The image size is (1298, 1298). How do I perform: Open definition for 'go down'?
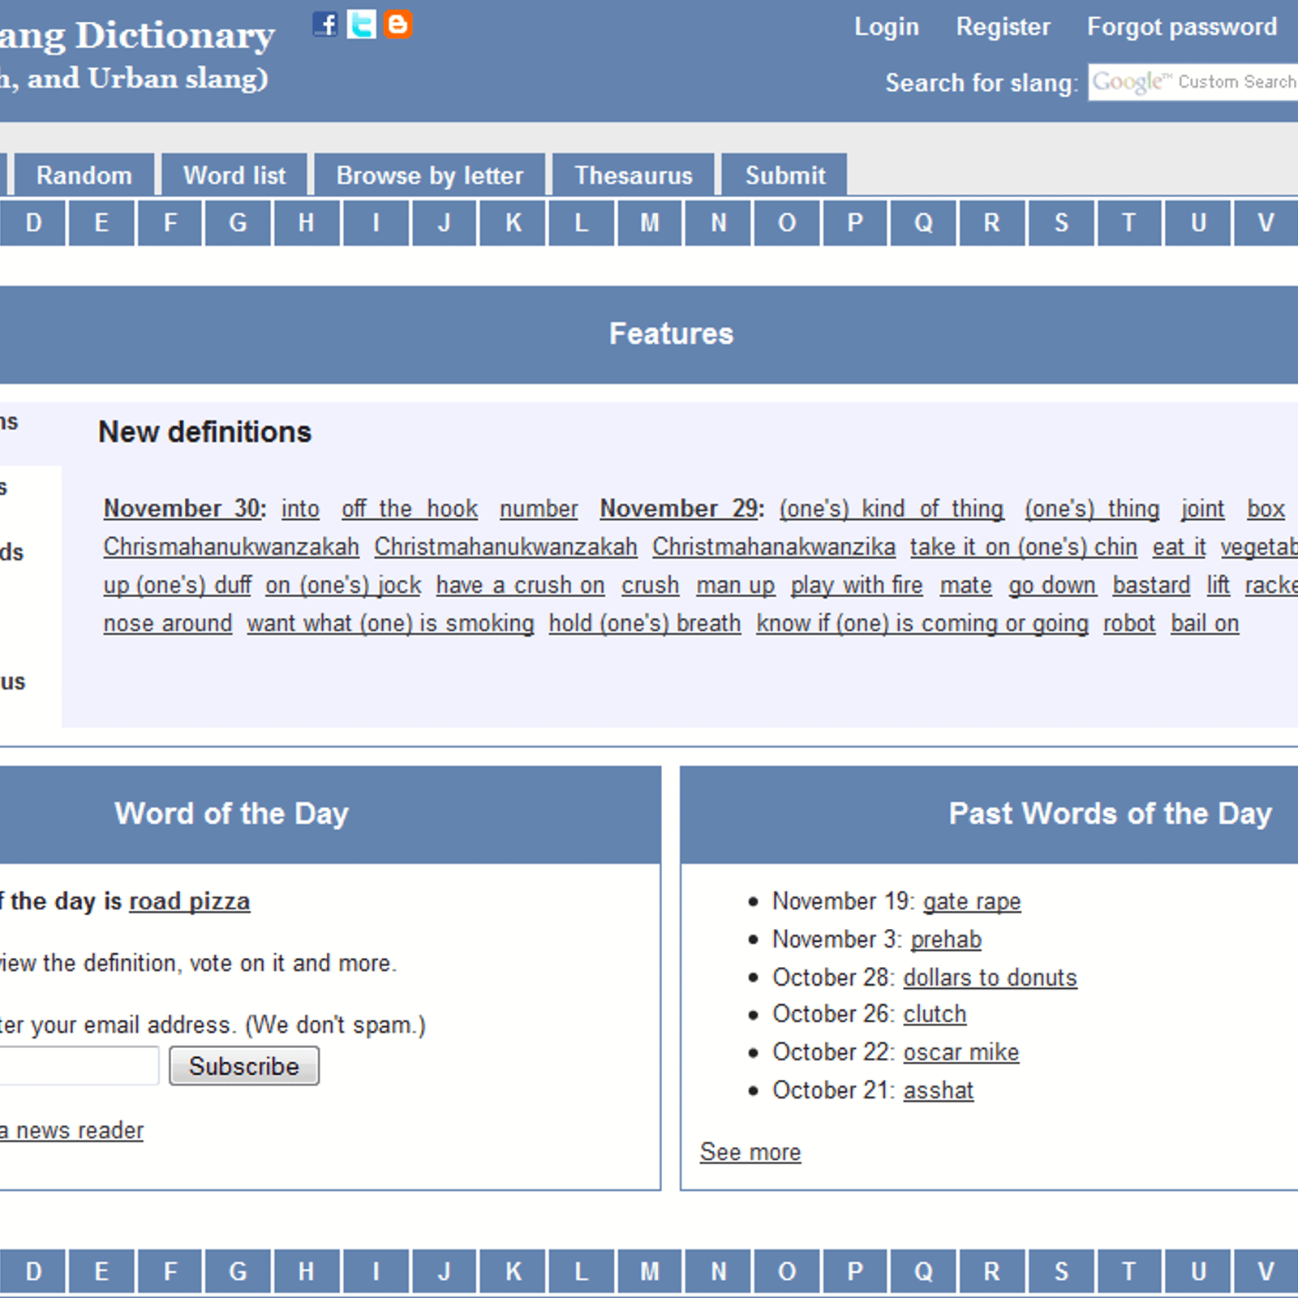tap(1052, 585)
